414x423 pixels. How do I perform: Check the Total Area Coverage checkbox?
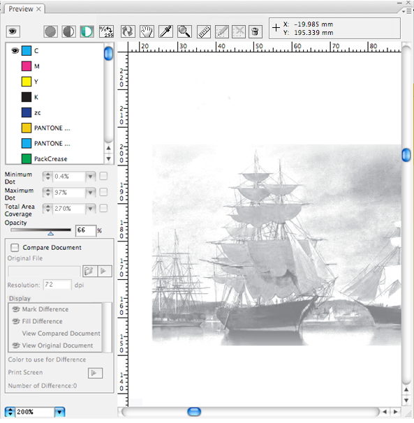[103, 208]
